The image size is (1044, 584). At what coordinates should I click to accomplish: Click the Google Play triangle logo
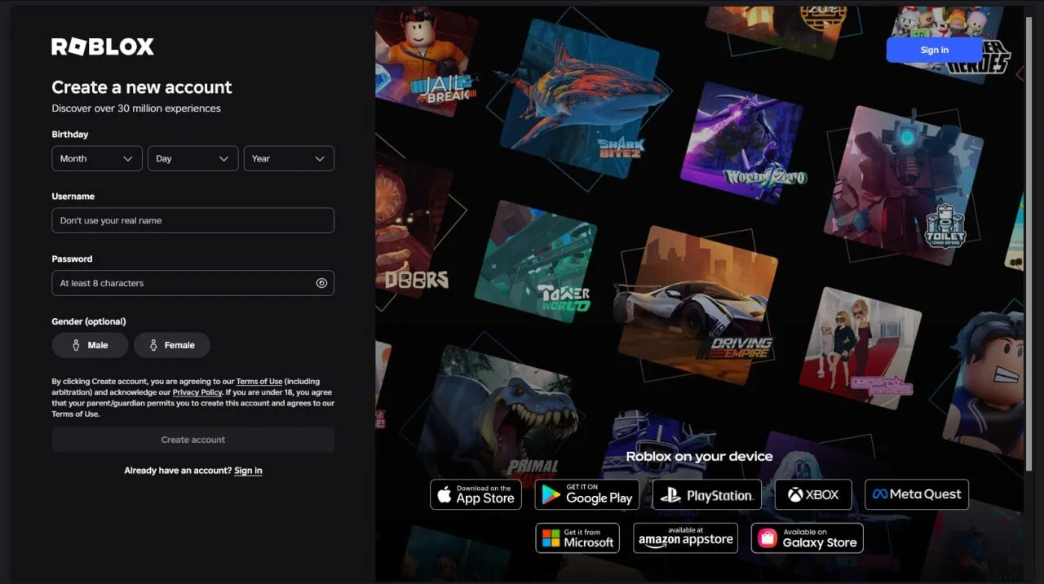(551, 494)
